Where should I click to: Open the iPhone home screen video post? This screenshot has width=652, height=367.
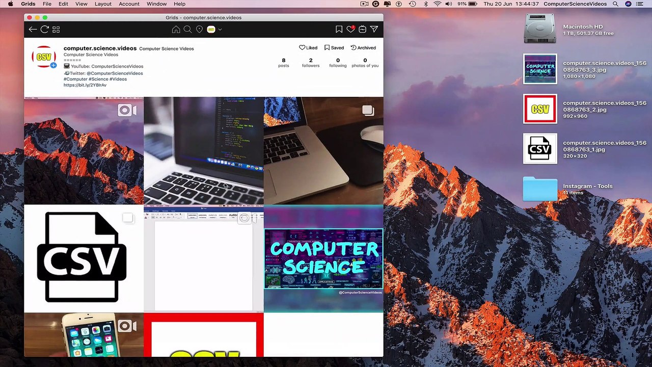(x=84, y=335)
